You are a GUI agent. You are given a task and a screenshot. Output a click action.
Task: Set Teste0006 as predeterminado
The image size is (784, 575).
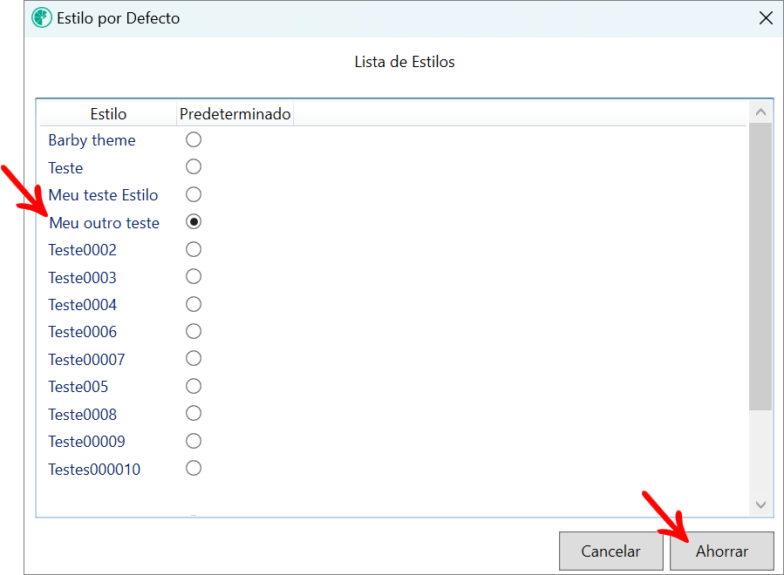[x=193, y=331]
